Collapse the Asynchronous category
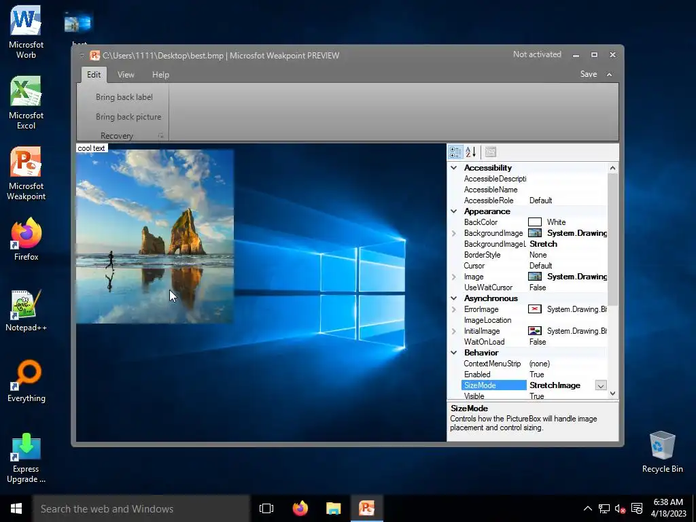The image size is (696, 522). click(x=453, y=298)
